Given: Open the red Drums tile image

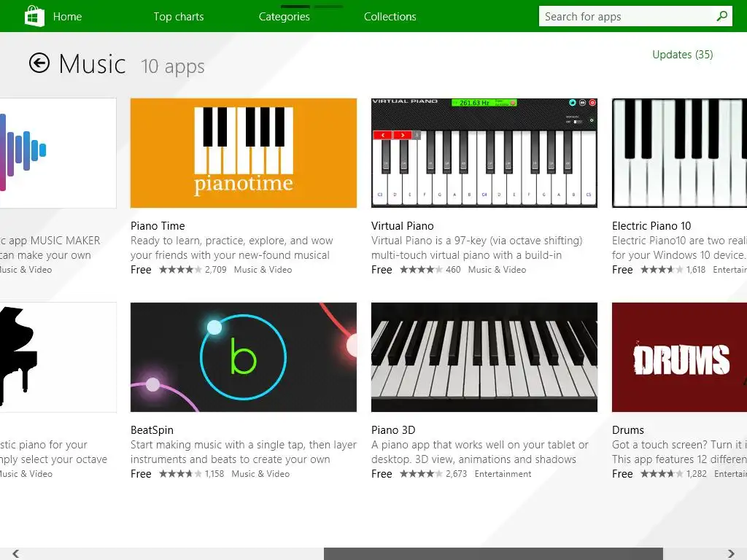Looking at the screenshot, I should tap(679, 357).
